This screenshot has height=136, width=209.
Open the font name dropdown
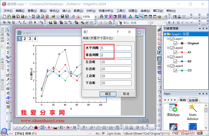(x=149, y=23)
